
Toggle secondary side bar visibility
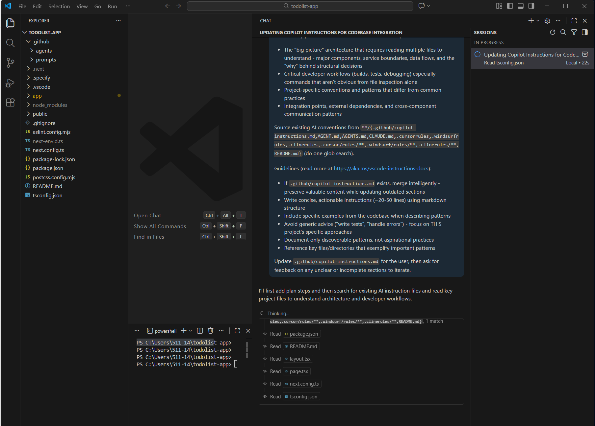[x=531, y=6]
